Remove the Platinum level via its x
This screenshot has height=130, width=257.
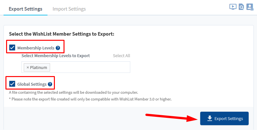[28, 67]
